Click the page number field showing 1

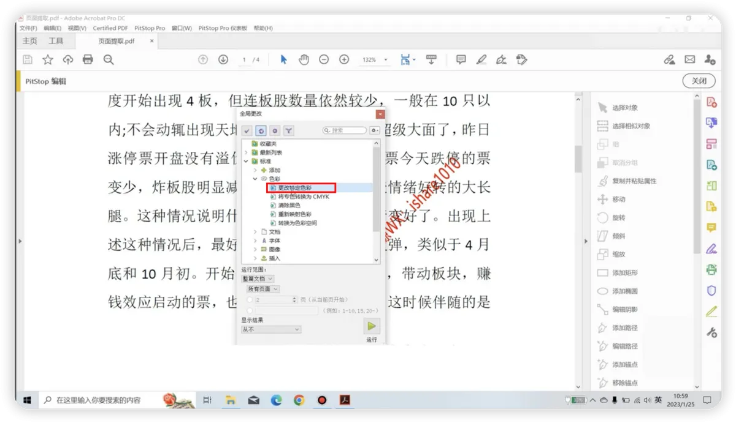[244, 60]
